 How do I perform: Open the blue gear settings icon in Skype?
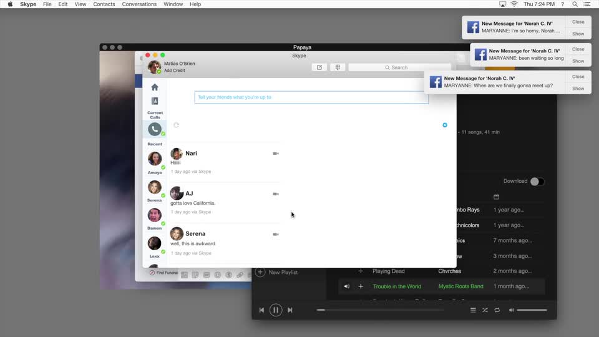(445, 125)
